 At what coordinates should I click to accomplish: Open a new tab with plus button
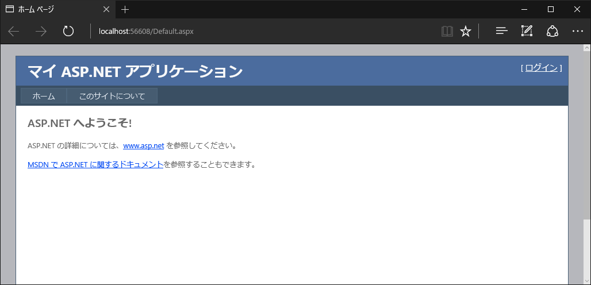[125, 9]
